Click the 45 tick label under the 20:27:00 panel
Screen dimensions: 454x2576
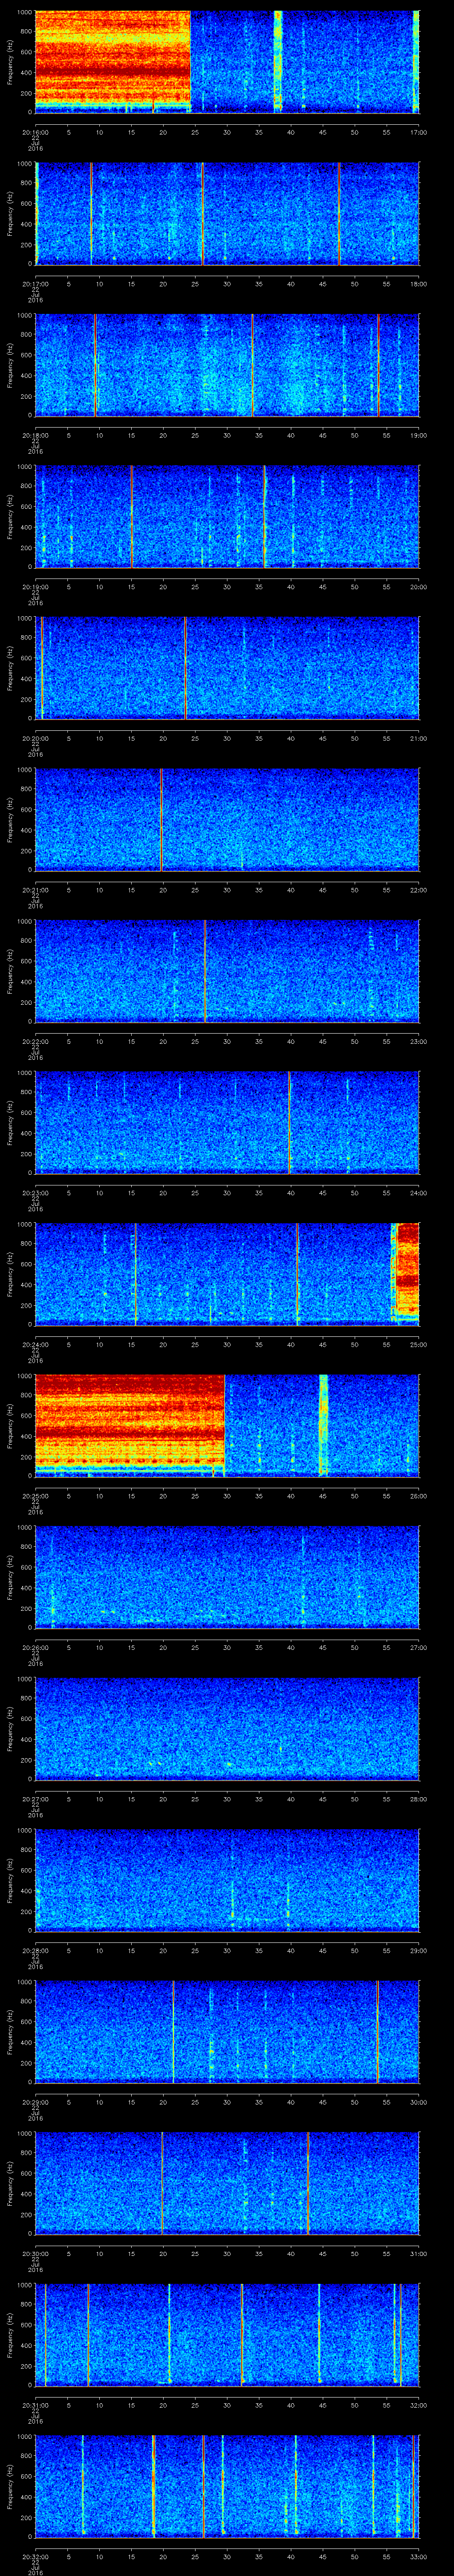click(323, 1799)
